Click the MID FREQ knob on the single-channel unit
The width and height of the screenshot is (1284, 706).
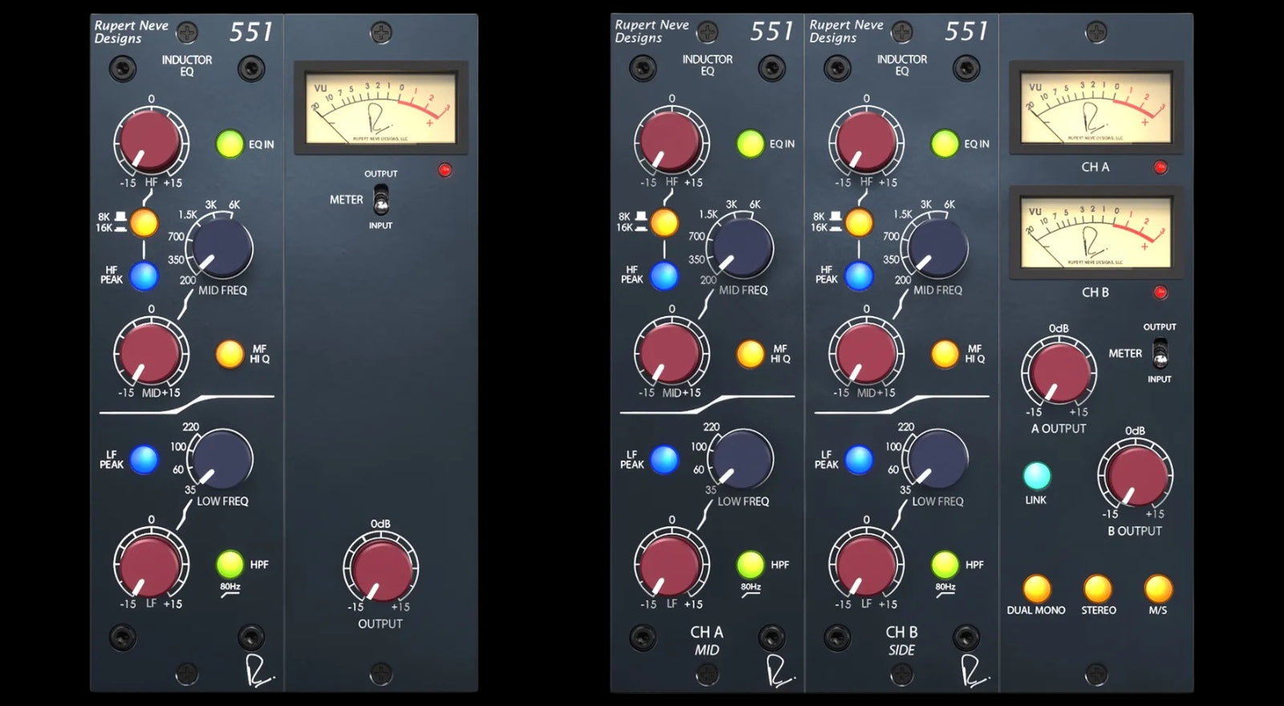click(221, 247)
